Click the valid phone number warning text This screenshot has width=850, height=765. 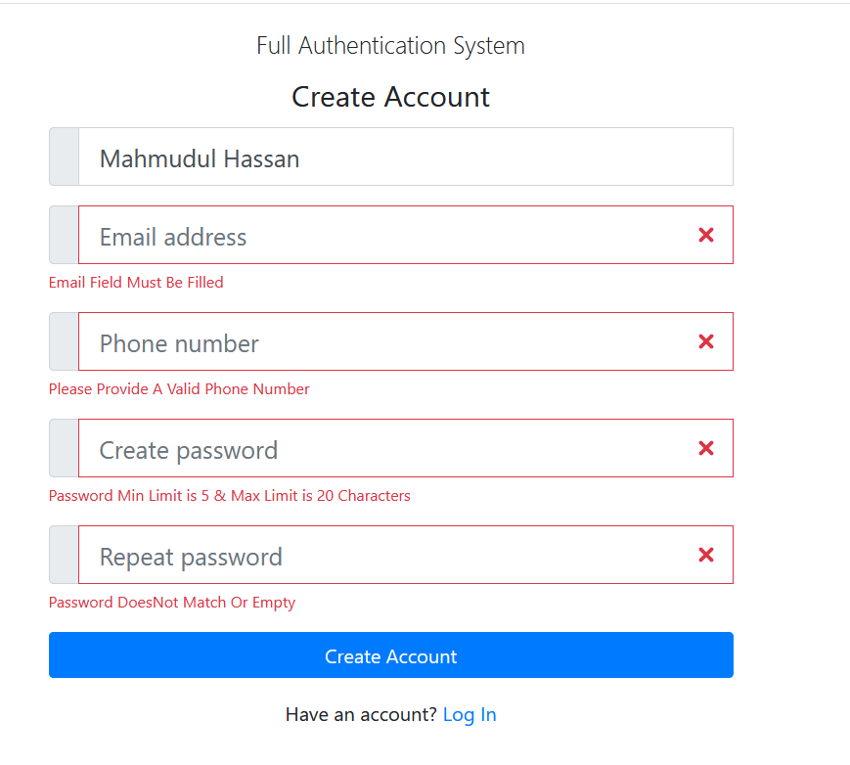[179, 388]
